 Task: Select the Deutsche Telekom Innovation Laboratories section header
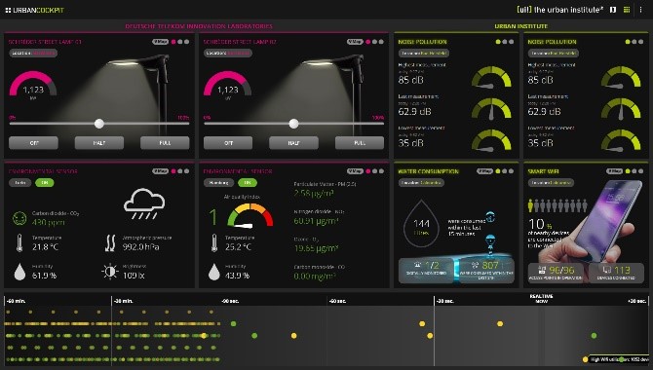point(199,26)
